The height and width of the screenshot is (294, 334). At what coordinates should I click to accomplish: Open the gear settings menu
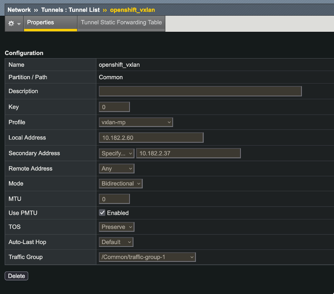14,23
